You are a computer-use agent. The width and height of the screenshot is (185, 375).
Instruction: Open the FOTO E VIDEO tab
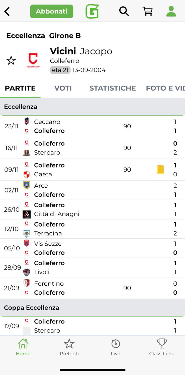(165, 88)
